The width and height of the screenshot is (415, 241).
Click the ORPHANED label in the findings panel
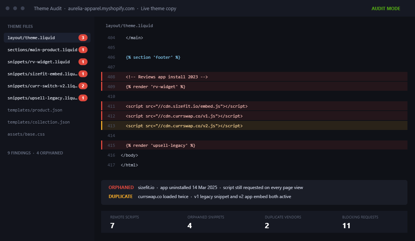tap(121, 188)
